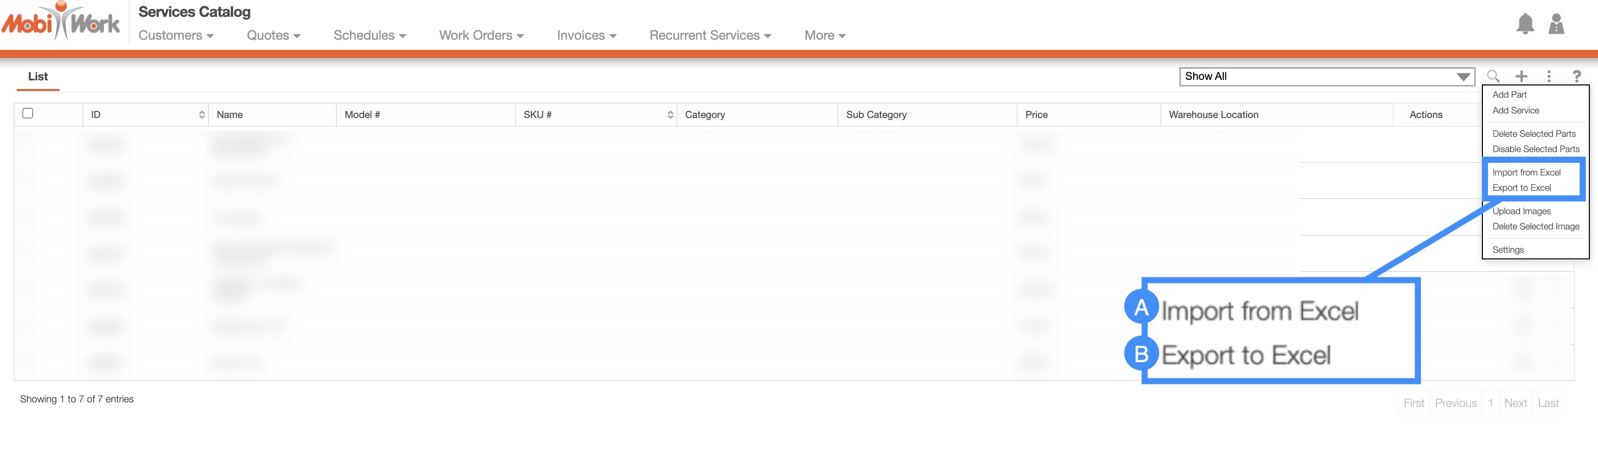Open the user profile icon
This screenshot has width=1598, height=468.
click(1556, 24)
